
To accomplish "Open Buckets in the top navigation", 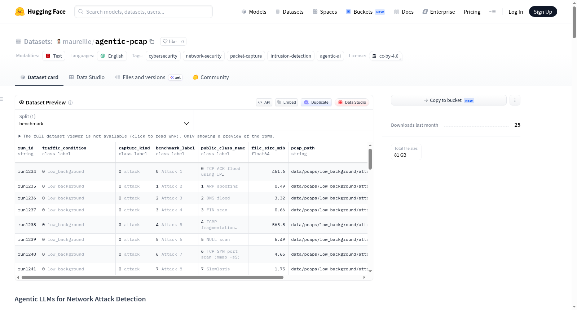I will click(365, 12).
